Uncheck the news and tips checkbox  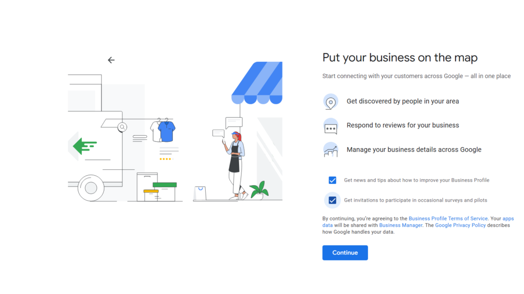(332, 180)
